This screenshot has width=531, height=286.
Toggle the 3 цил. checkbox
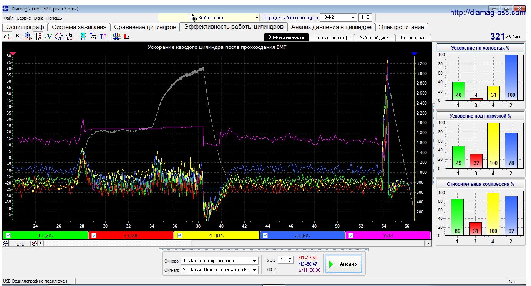[x=94, y=235]
